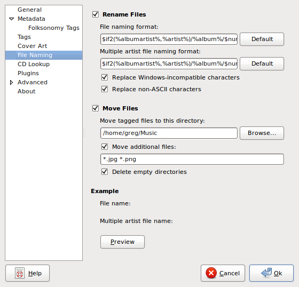The image size is (299, 287).
Task: Click 'Multiple artist file naming format:' label
Action: pyautogui.click(x=150, y=51)
